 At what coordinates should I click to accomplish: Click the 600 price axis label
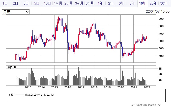(161, 41)
